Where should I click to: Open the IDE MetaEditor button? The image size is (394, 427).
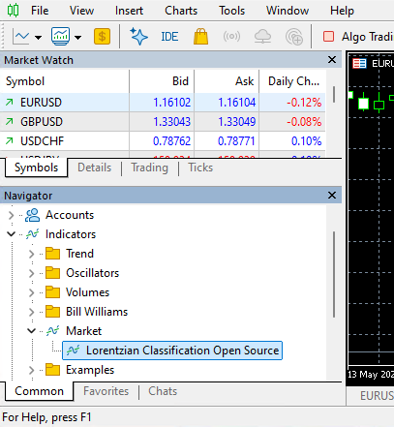(169, 37)
